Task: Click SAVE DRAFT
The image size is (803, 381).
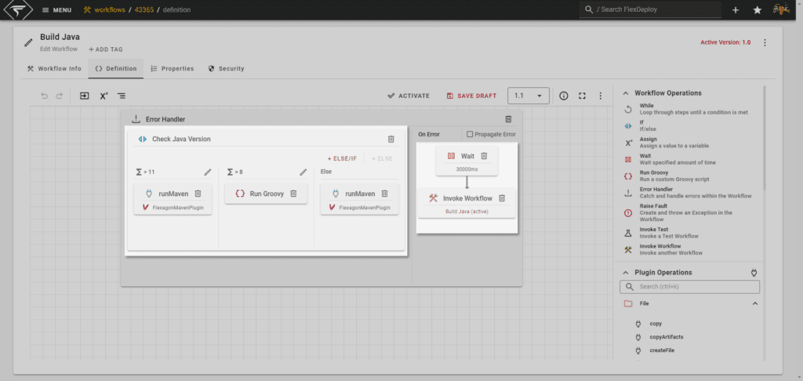Action: (471, 96)
